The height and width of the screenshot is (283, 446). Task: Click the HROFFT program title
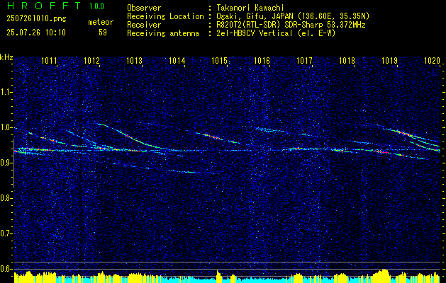(x=44, y=6)
